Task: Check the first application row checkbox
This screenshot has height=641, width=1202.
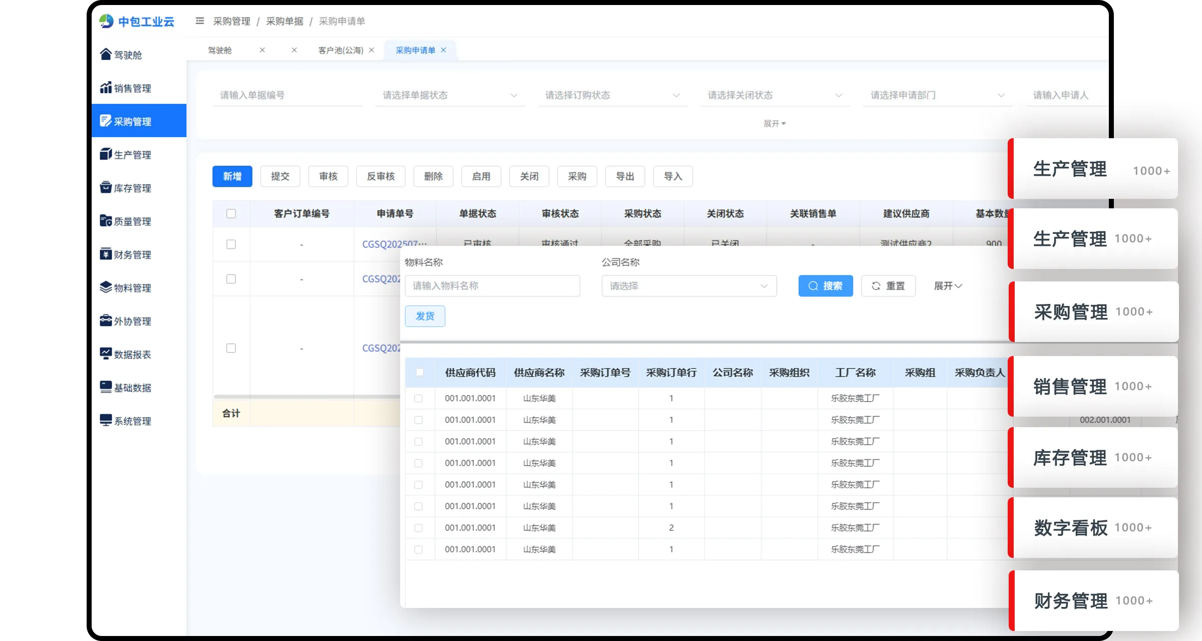Action: [231, 244]
